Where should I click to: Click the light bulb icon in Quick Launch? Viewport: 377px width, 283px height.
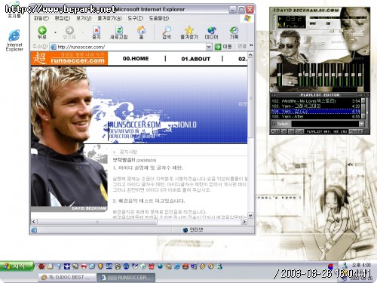click(x=100, y=266)
